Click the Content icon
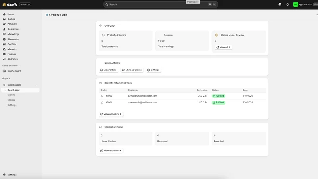This screenshot has height=179, width=318. [x=4, y=44]
